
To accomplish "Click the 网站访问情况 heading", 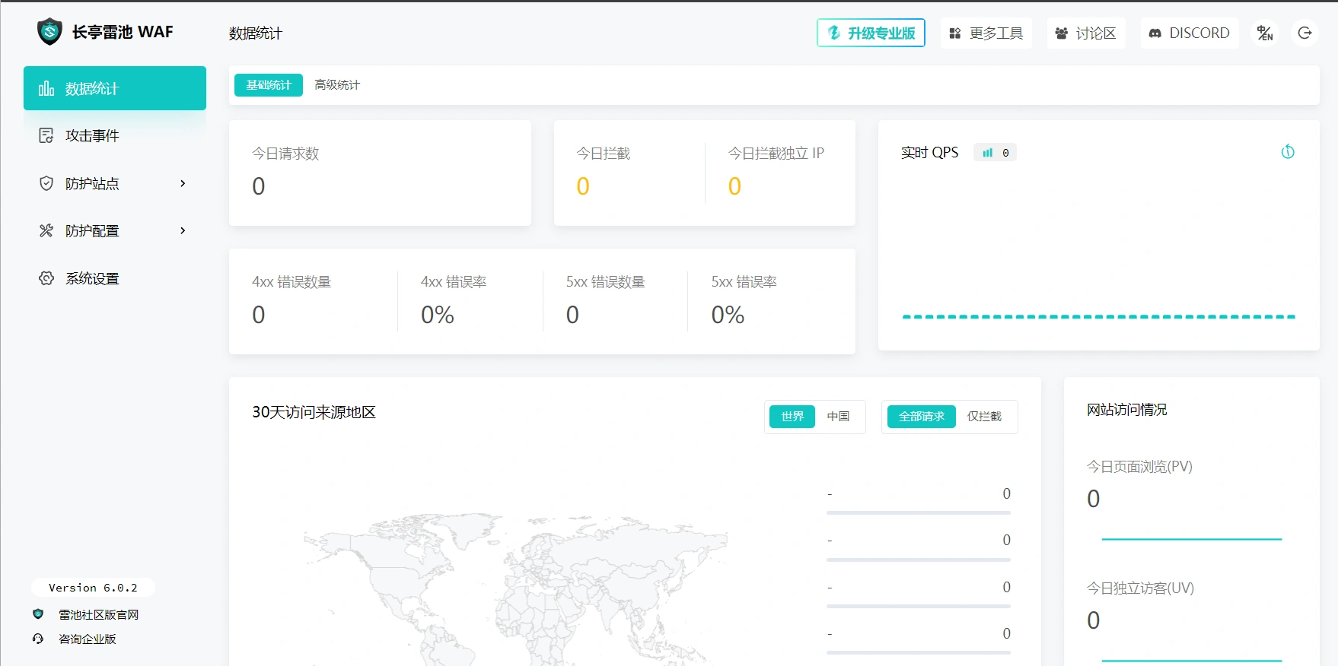I will (1127, 410).
